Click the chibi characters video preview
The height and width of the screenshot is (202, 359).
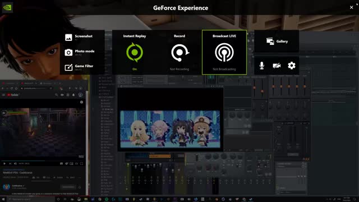tap(170, 129)
